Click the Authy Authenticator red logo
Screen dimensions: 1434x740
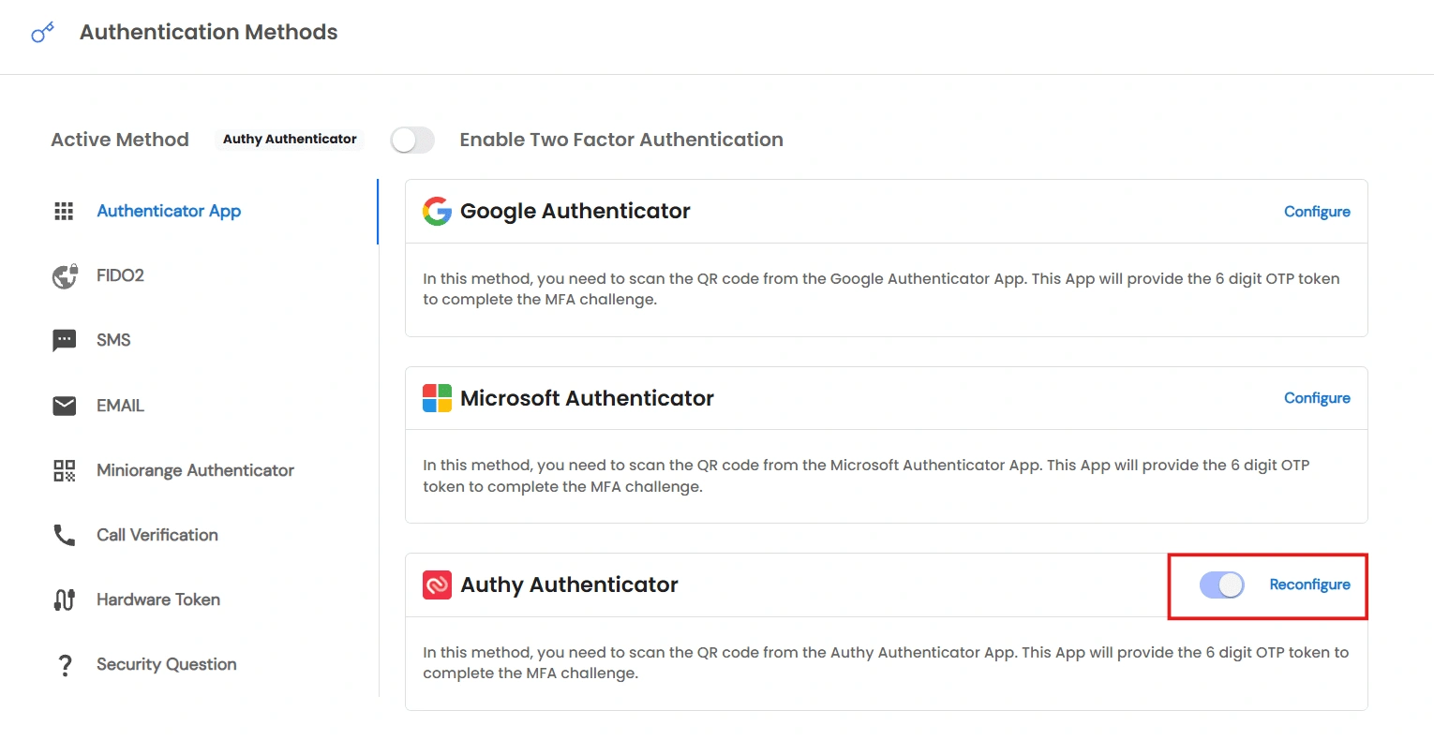coord(437,585)
